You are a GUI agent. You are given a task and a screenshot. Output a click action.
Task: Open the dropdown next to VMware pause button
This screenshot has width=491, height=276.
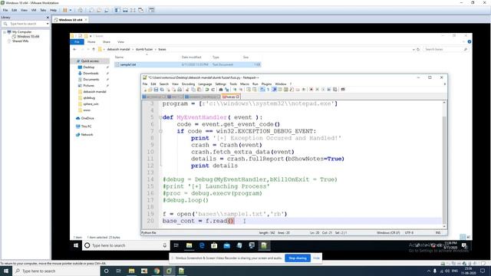pyautogui.click(x=71, y=10)
